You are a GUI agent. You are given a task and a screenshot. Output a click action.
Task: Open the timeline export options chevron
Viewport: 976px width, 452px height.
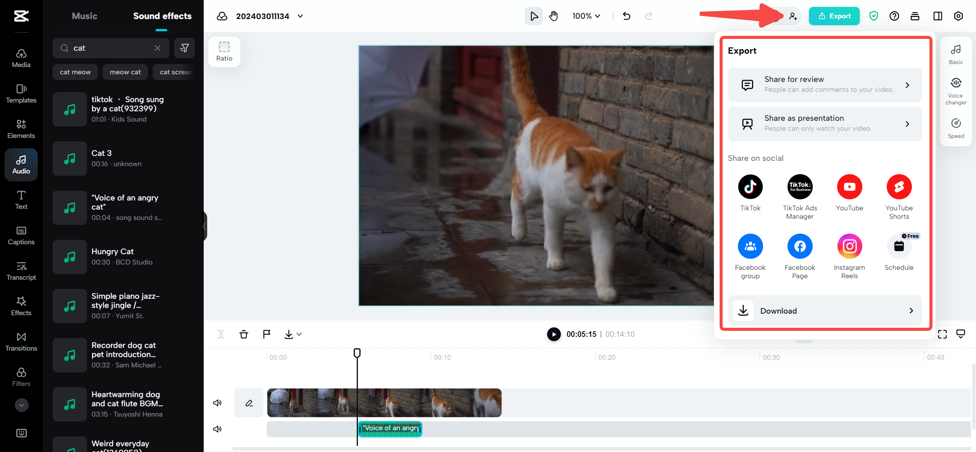[299, 334]
